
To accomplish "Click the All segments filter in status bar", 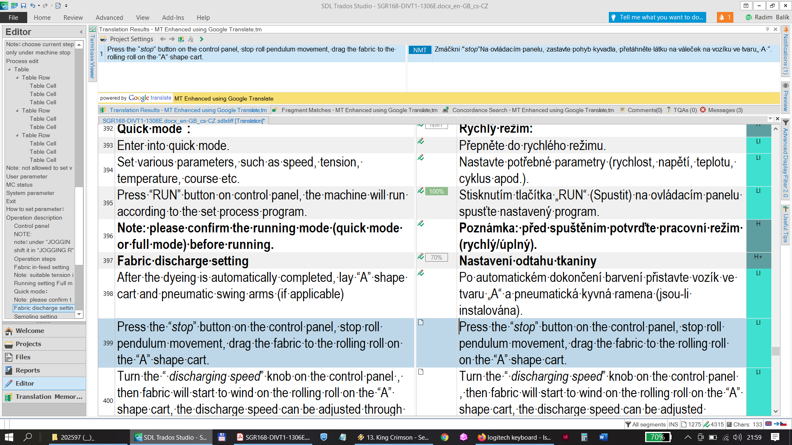I will pyautogui.click(x=645, y=424).
